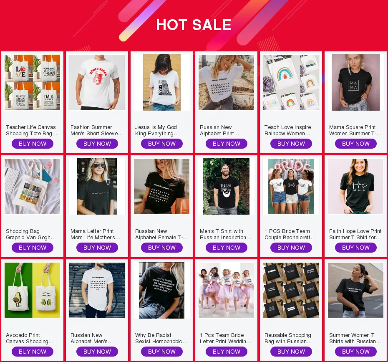Click BUY NOW for Reusable Shopping Bag with Russian
The image size is (388, 362).
291,352
